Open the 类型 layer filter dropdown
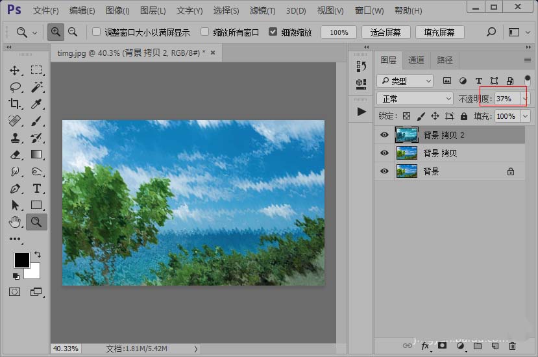The width and height of the screenshot is (538, 357). [x=405, y=81]
